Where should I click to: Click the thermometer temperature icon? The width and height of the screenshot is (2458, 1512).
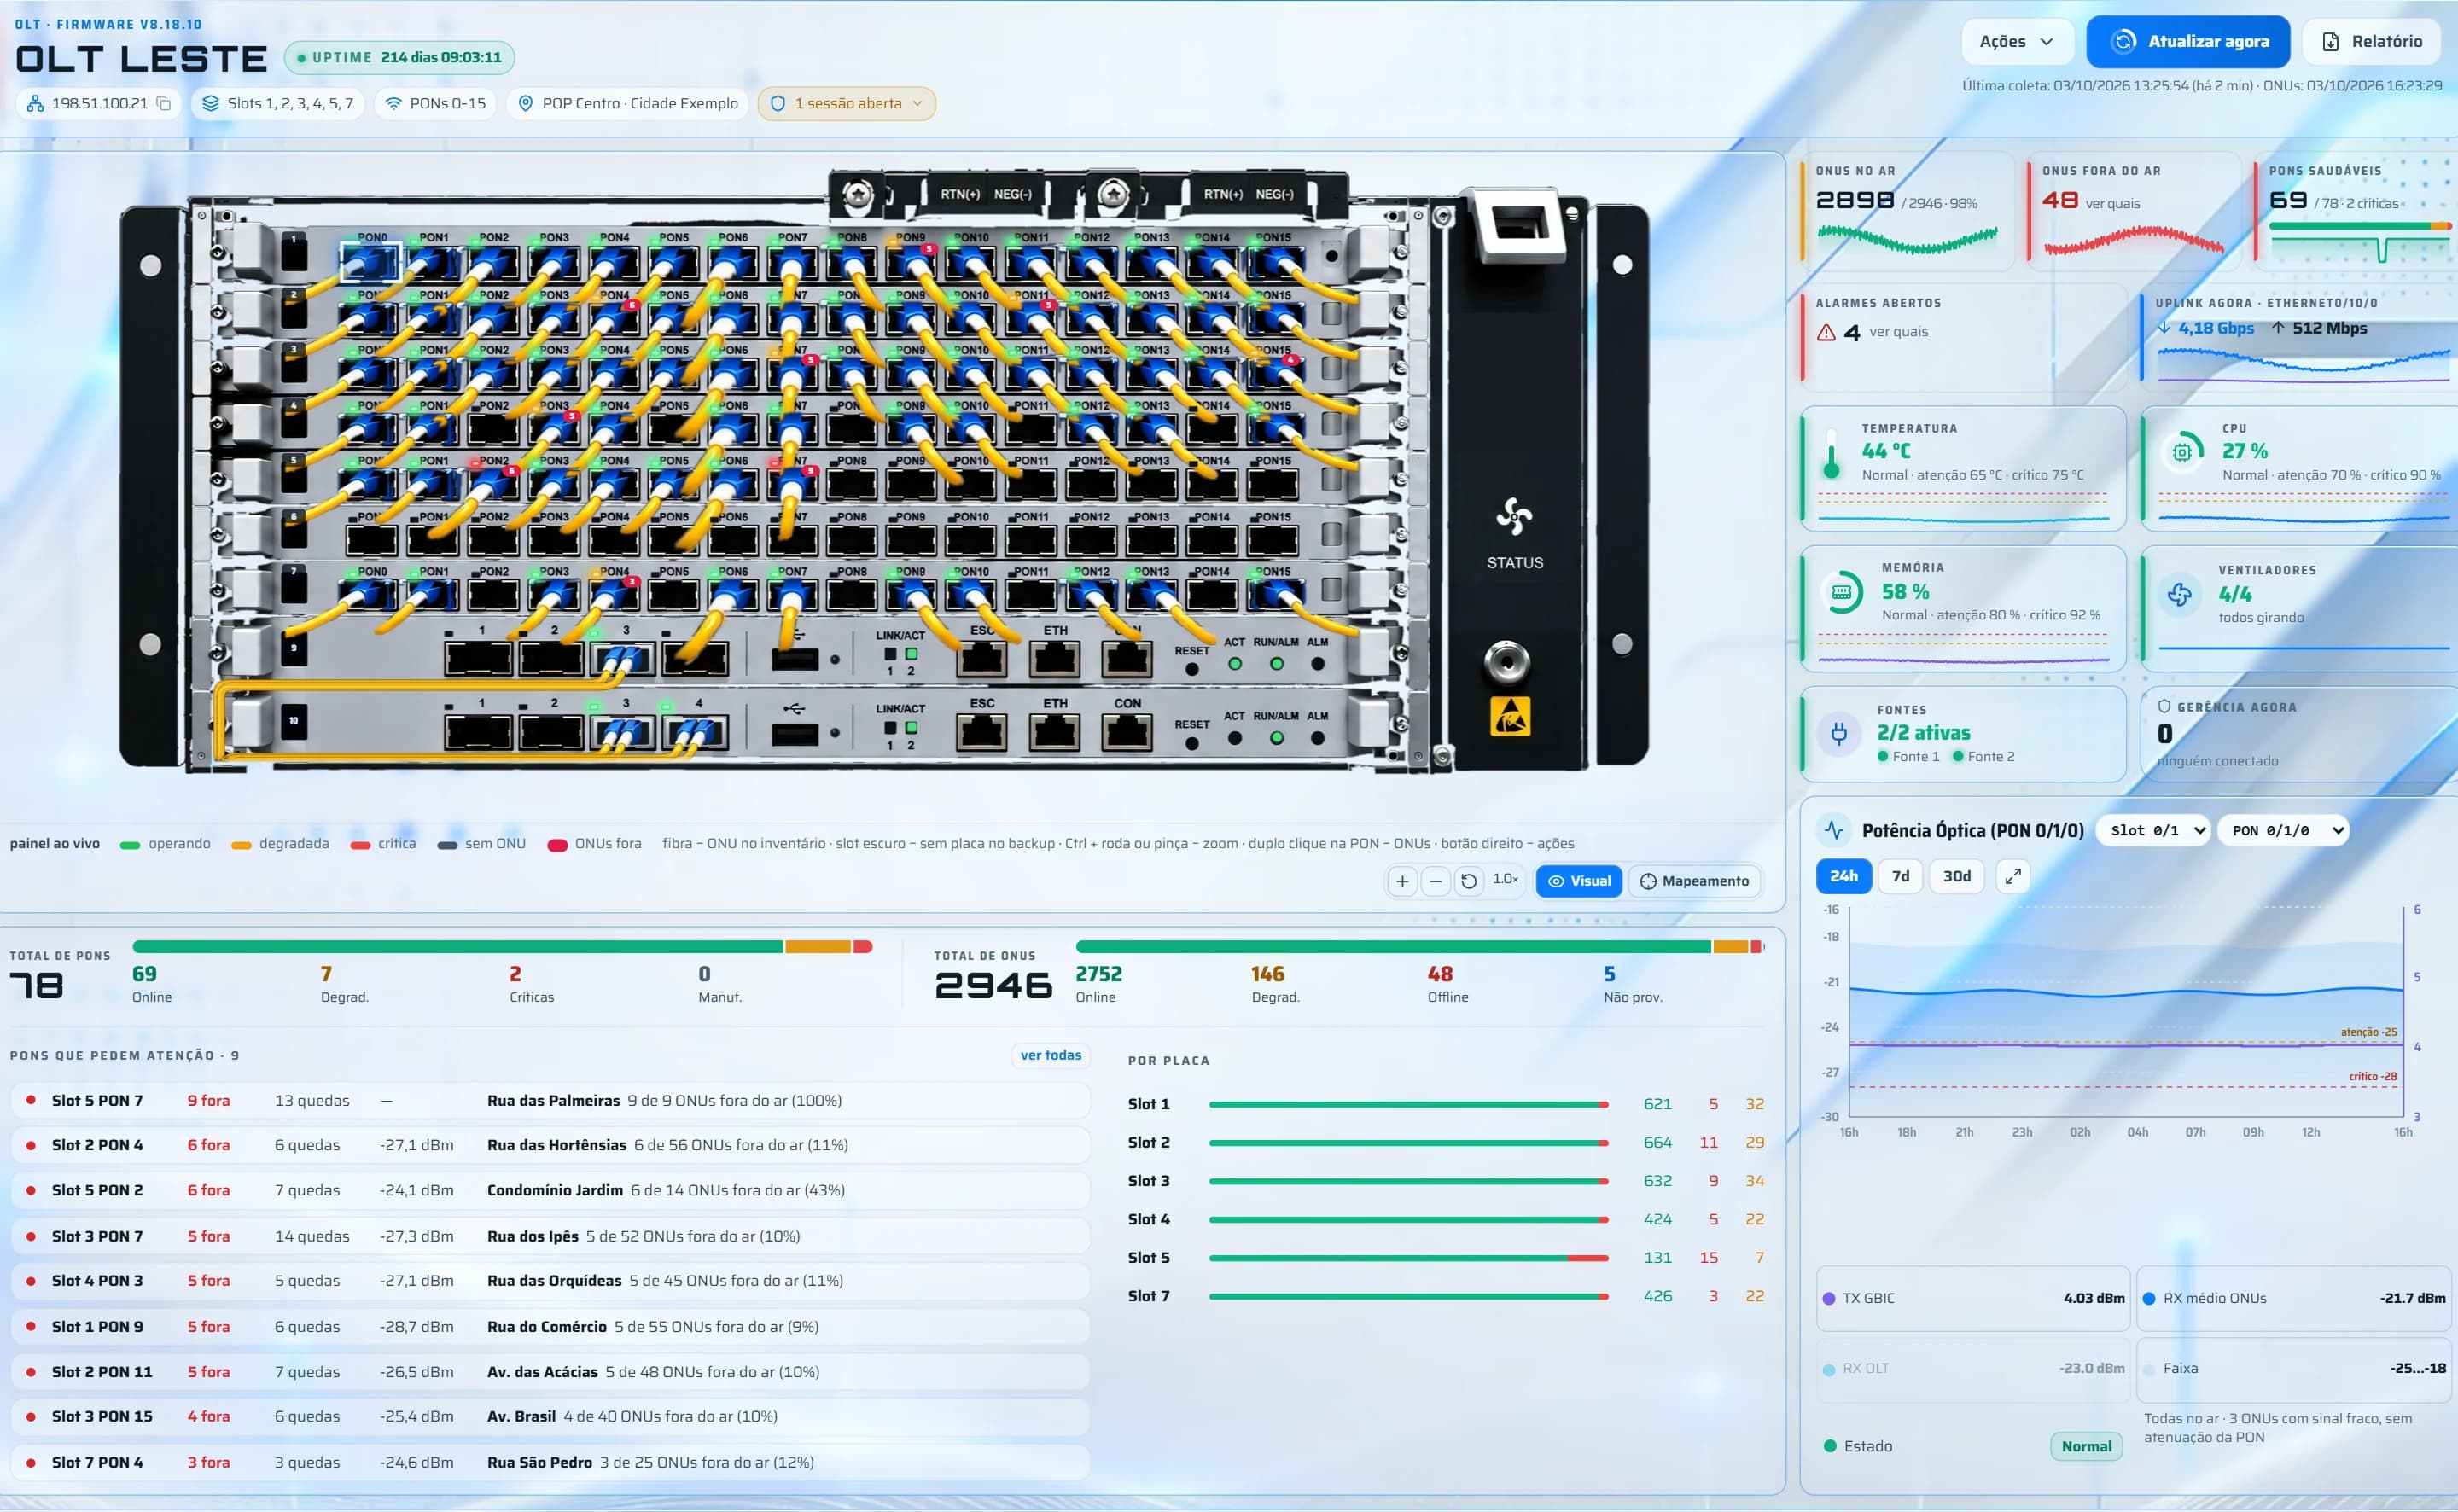click(1831, 454)
